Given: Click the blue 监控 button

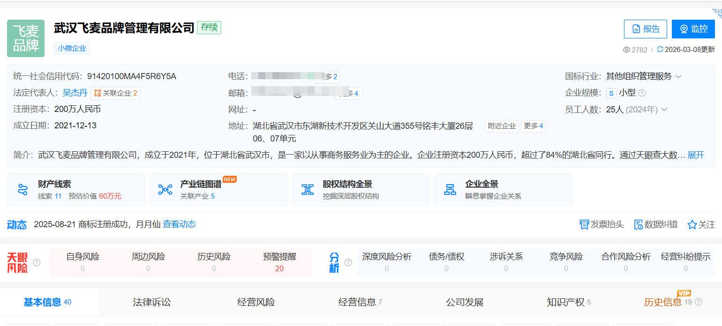Looking at the screenshot, I should coord(693,29).
